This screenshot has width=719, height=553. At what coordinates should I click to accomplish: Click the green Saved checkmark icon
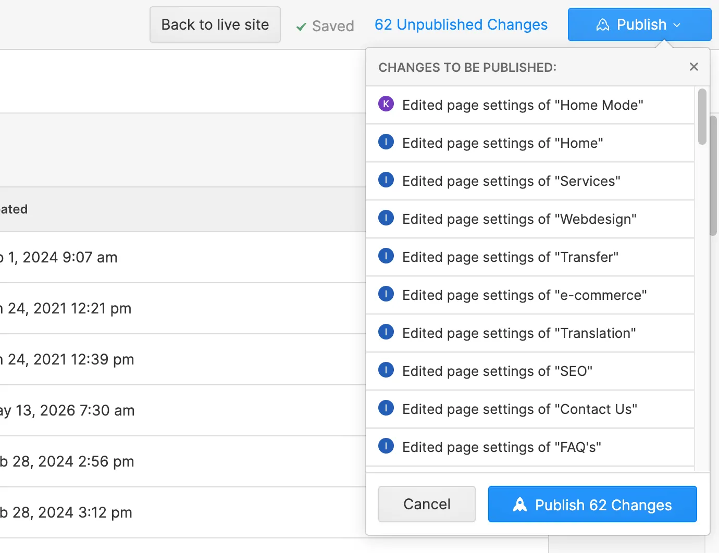pos(301,27)
